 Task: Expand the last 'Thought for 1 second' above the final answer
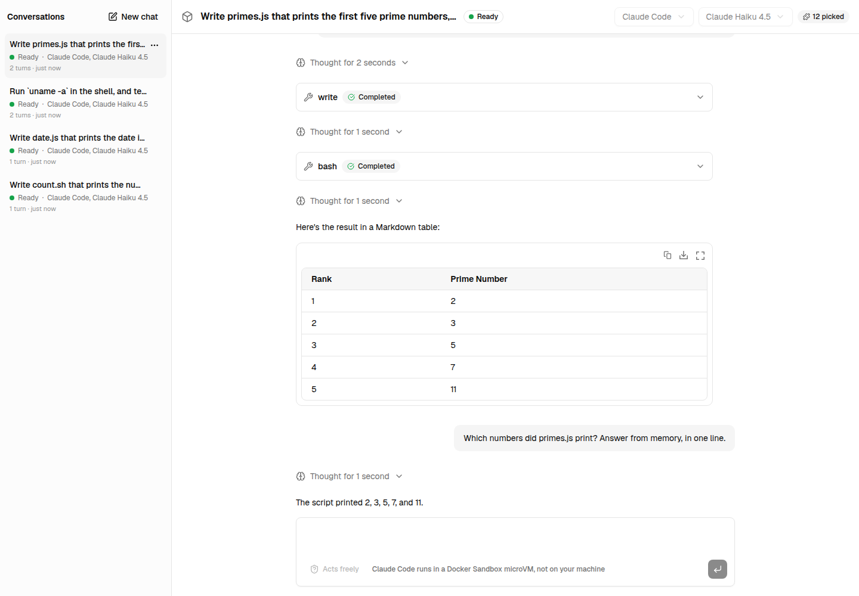(350, 476)
